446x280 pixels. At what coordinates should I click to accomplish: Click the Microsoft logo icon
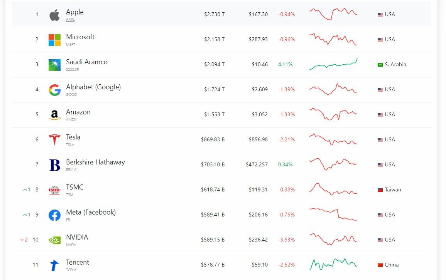(54, 40)
